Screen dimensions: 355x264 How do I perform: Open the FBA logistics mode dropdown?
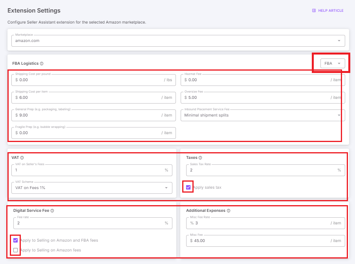point(331,63)
